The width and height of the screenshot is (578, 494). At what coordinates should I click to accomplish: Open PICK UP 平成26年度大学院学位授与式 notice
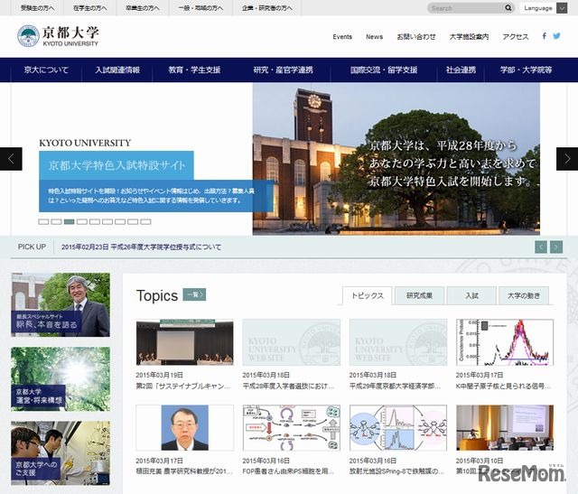tap(141, 247)
